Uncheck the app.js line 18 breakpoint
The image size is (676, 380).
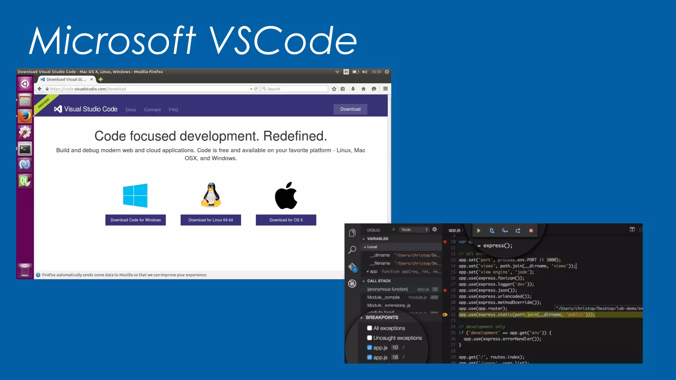[x=369, y=357]
